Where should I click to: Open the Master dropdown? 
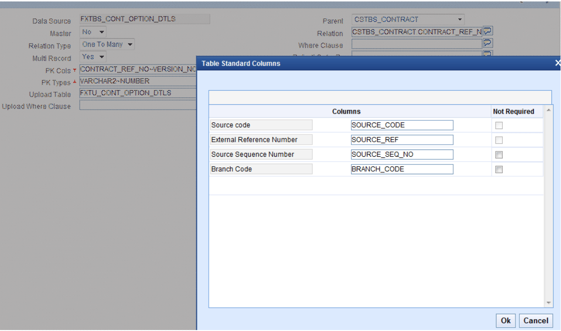100,33
